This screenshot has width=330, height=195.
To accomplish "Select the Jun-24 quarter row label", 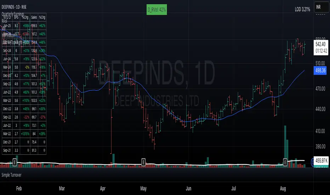I will click(7, 59).
